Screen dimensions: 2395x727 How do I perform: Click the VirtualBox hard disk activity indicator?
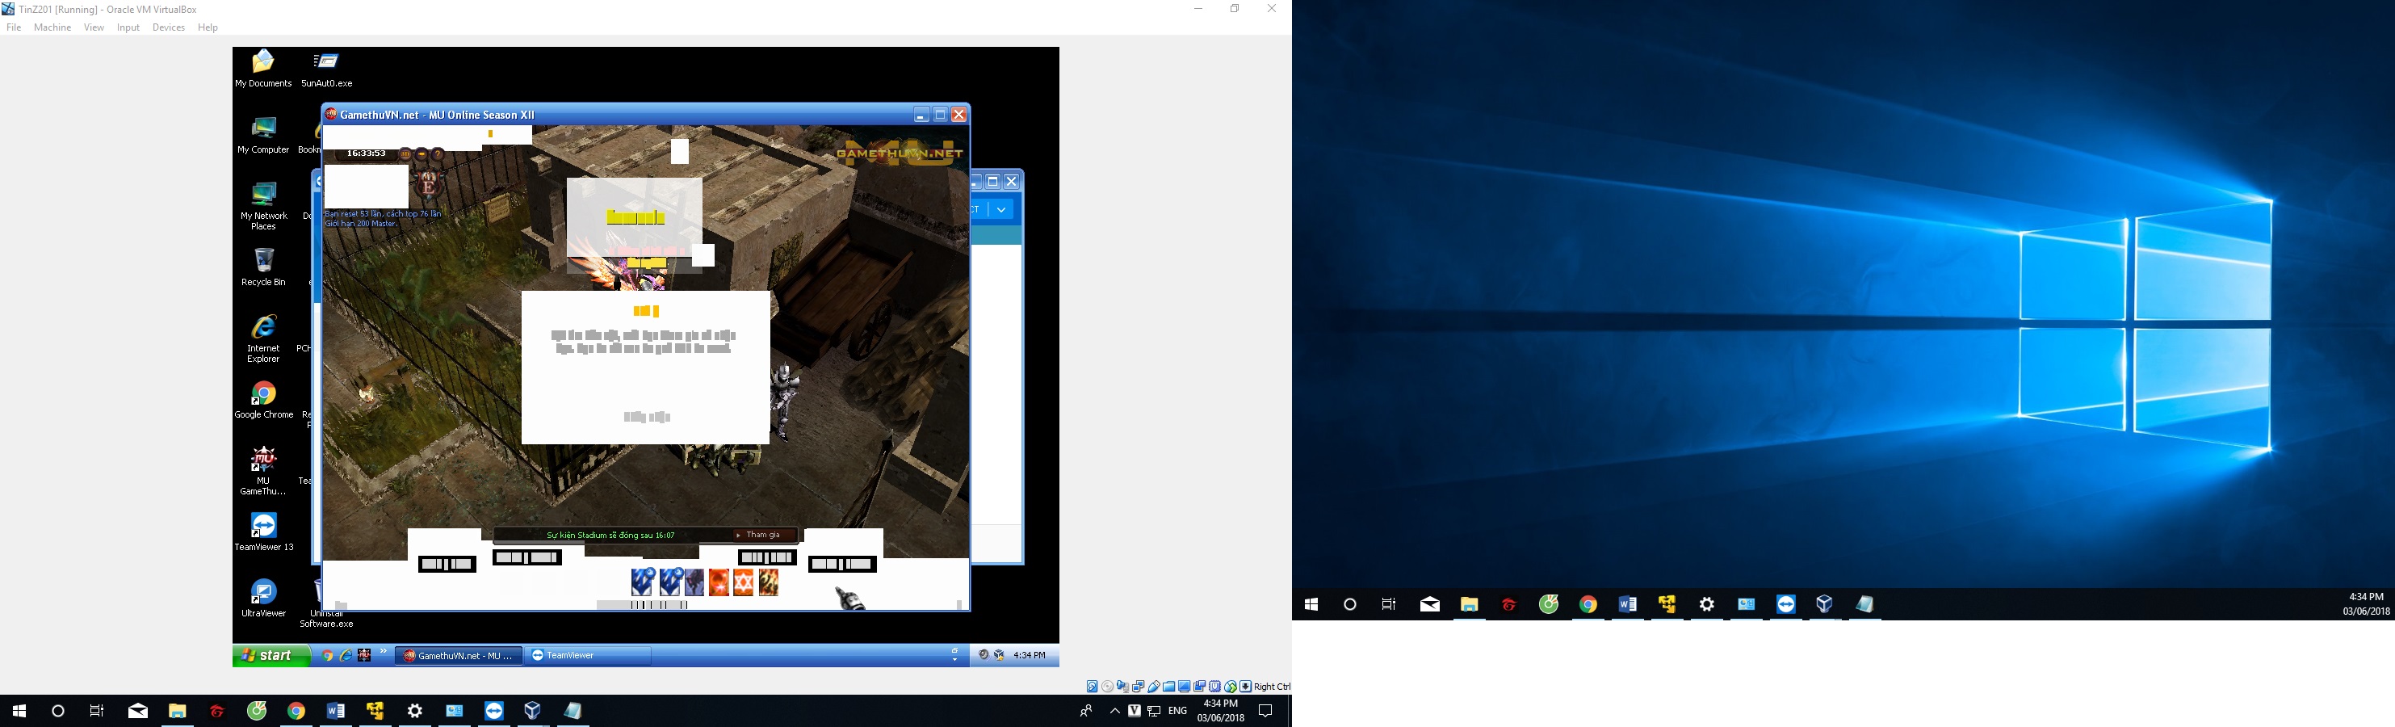point(1093,687)
